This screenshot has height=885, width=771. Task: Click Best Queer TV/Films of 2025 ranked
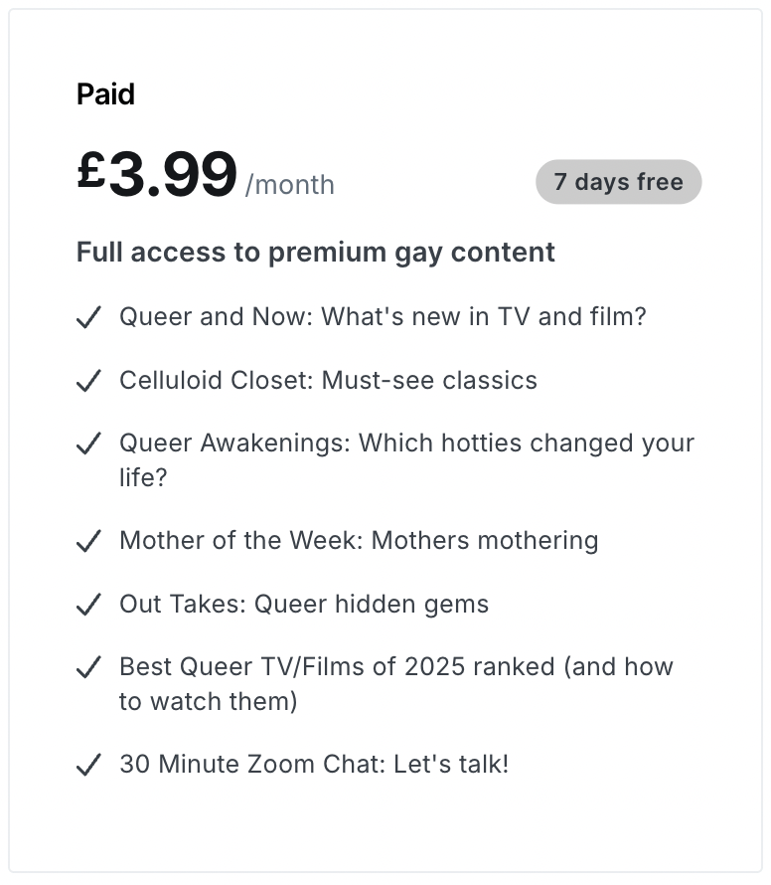point(395,666)
